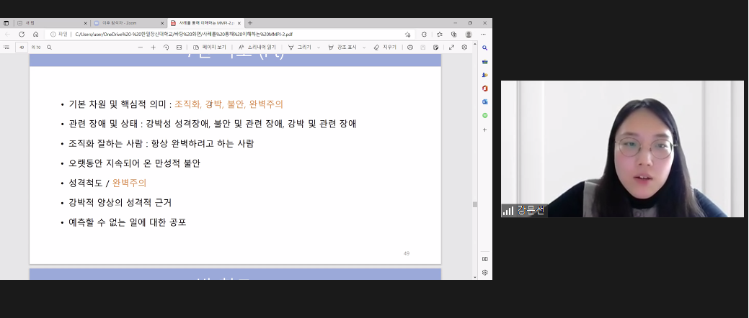Click the zoom out minus icon in PDF toolbar
Viewport: 749px width, 318px height.
click(x=140, y=47)
